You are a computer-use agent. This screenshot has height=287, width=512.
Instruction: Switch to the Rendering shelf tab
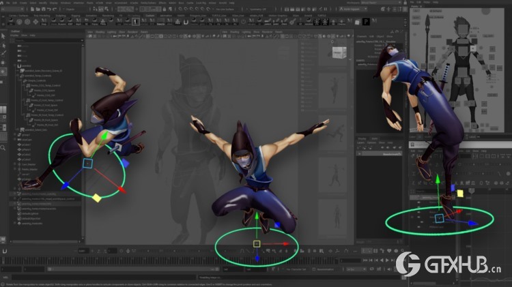108,15
